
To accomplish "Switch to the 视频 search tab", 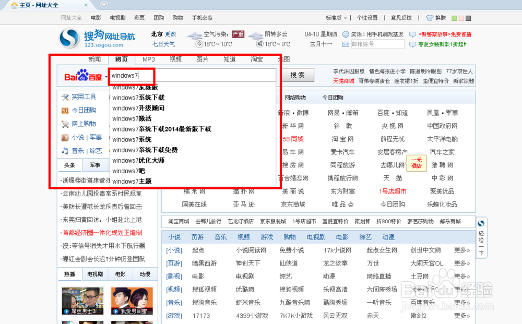I will click(175, 59).
